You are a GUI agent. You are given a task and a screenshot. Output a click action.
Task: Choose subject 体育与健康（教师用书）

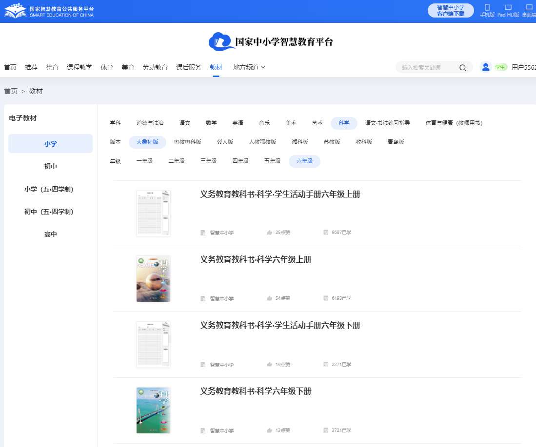[454, 123]
